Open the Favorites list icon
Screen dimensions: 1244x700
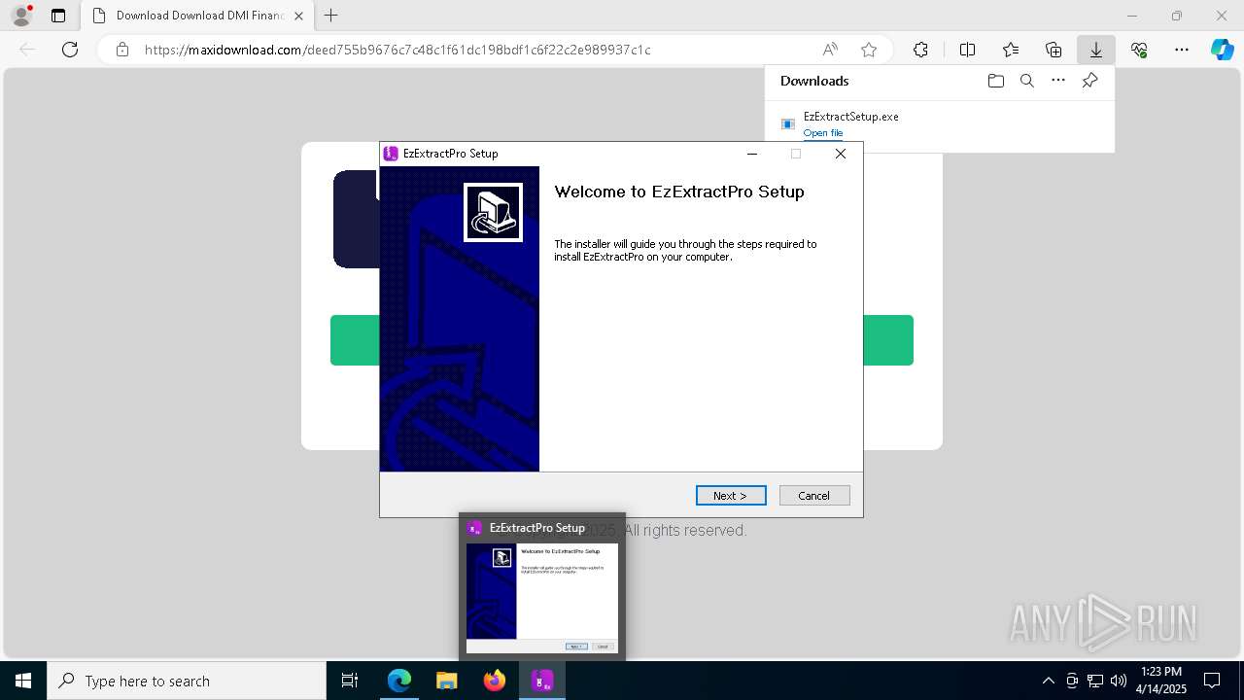tap(1011, 50)
